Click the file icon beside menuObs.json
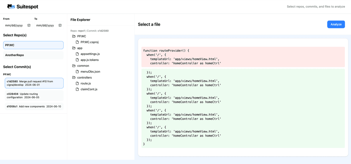The image size is (351, 164). (77, 72)
